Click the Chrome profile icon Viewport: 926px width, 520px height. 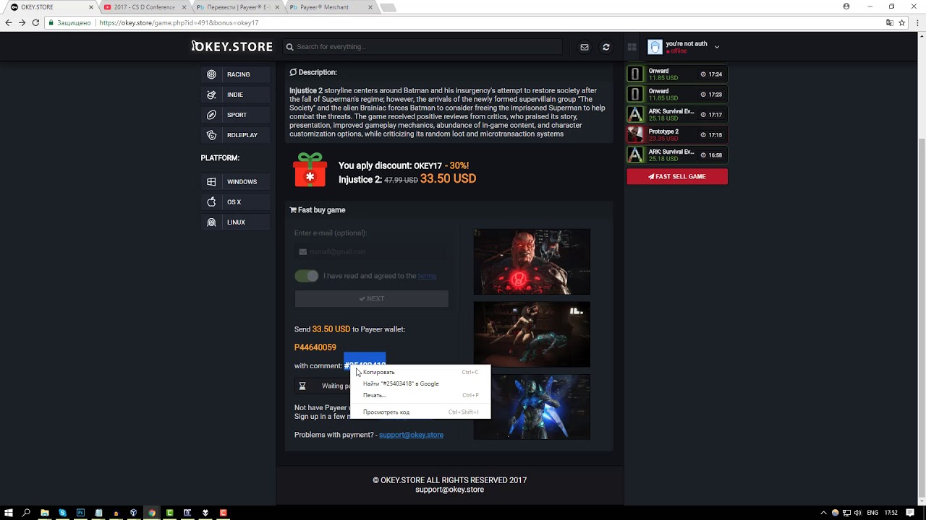point(846,6)
